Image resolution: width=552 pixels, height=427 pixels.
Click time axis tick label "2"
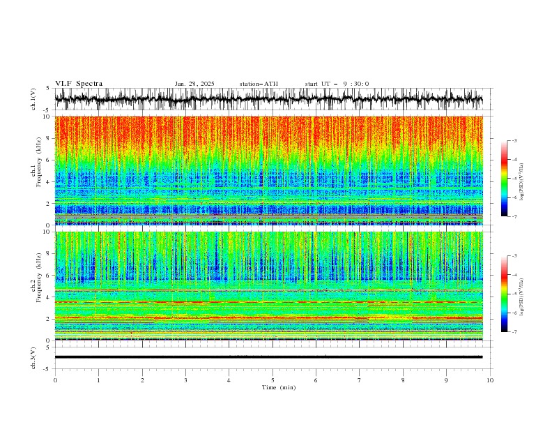tap(142, 380)
